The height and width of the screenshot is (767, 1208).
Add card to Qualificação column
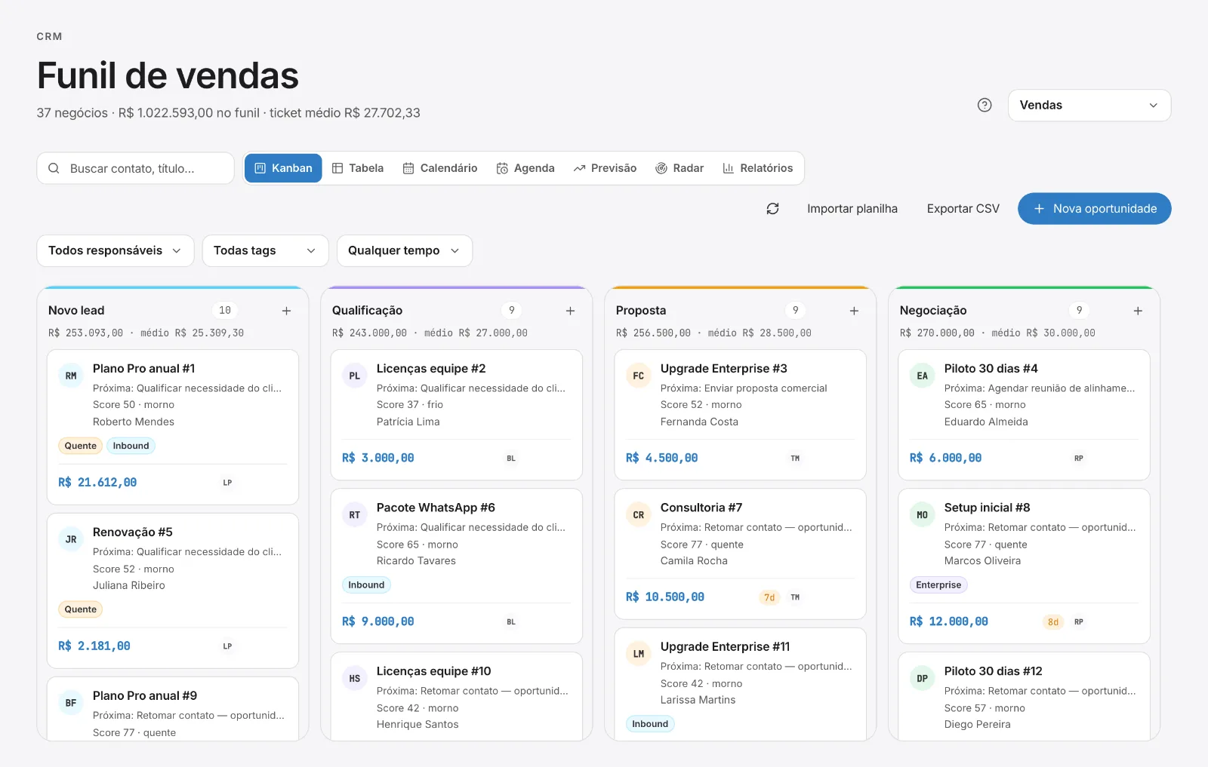[x=571, y=311]
